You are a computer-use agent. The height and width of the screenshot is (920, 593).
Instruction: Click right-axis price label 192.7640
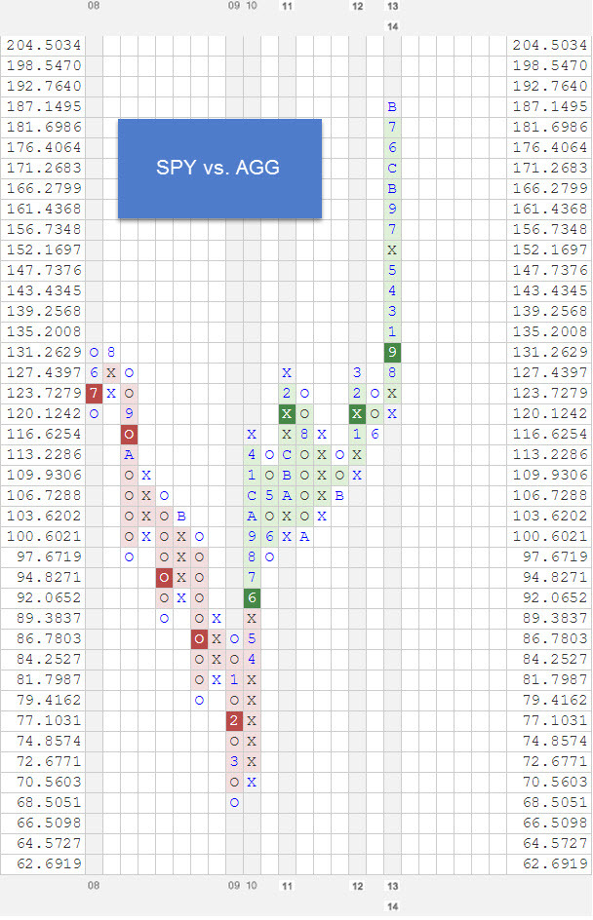[x=550, y=86]
